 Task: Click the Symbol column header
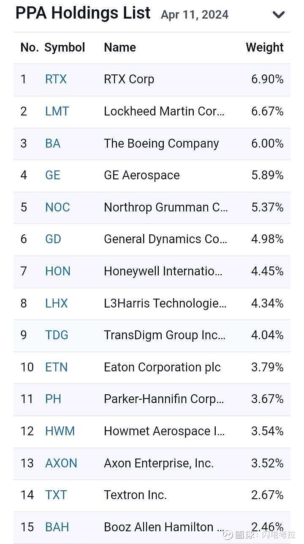coord(65,47)
